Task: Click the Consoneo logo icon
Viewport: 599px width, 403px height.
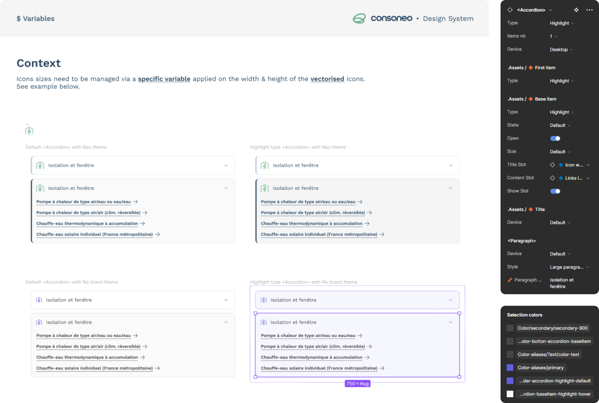Action: [x=359, y=18]
